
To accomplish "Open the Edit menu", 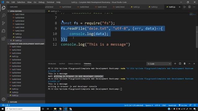I will (13, 2).
